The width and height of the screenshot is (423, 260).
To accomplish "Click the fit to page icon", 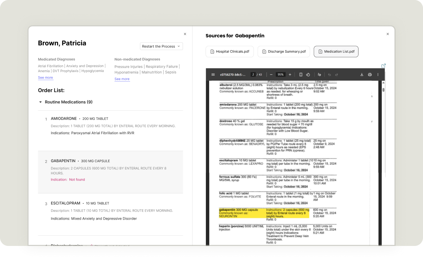I will coord(301,74).
